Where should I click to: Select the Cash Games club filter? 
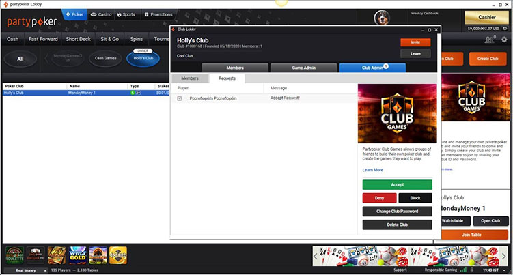point(105,58)
